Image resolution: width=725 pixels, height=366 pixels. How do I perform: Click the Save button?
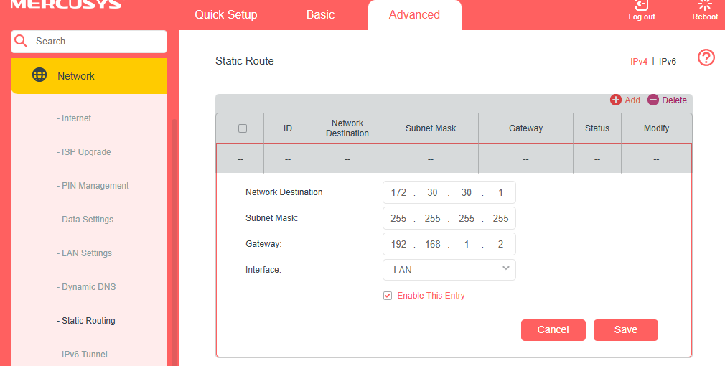tap(626, 330)
